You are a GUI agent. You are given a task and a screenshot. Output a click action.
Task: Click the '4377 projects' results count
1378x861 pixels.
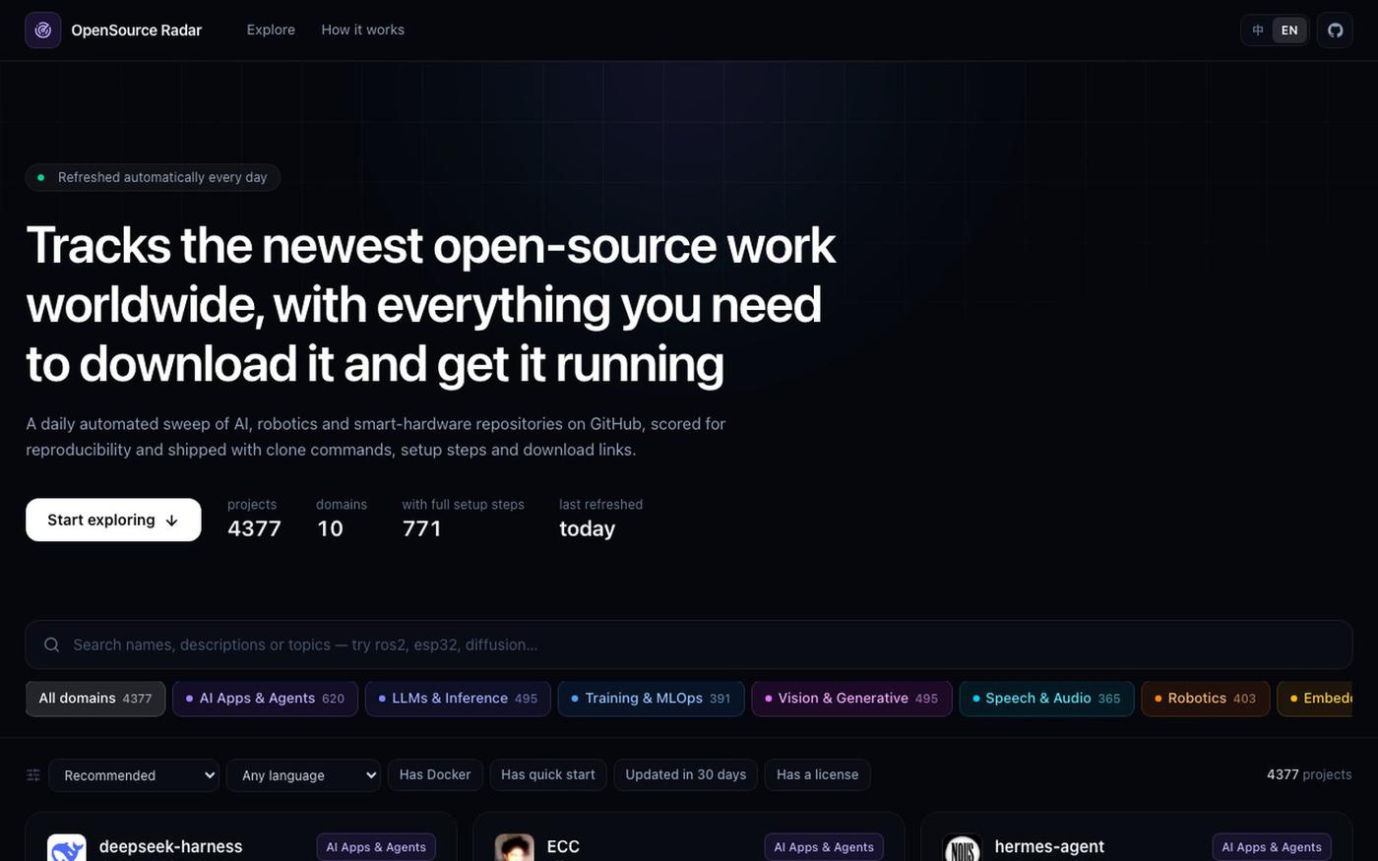click(1309, 774)
